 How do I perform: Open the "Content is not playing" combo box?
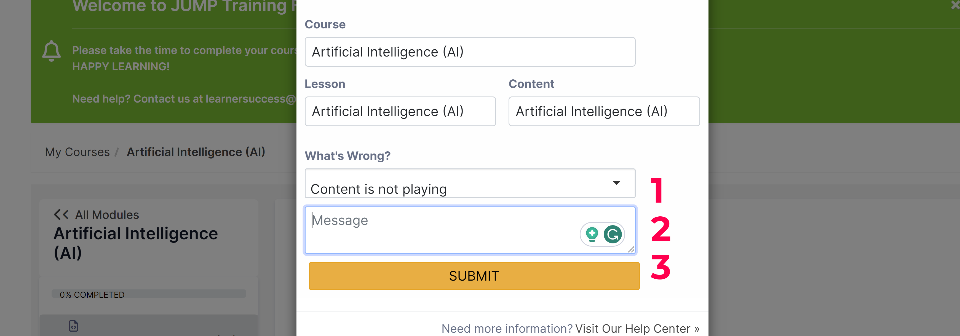click(x=470, y=183)
